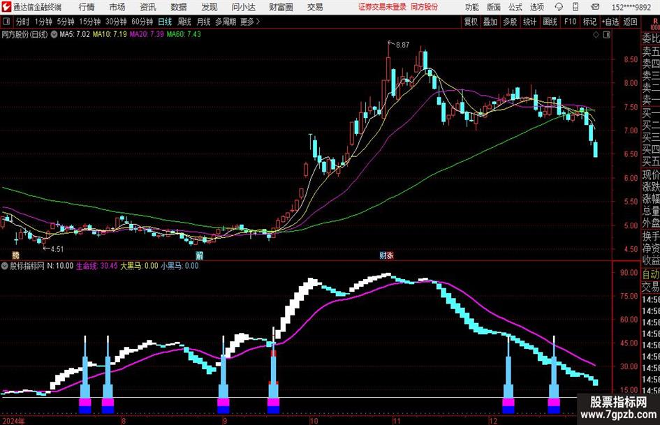Image resolution: width=660 pixels, height=425 pixels.
Task: Switch to 月线 monthly tab
Action: pyautogui.click(x=204, y=22)
